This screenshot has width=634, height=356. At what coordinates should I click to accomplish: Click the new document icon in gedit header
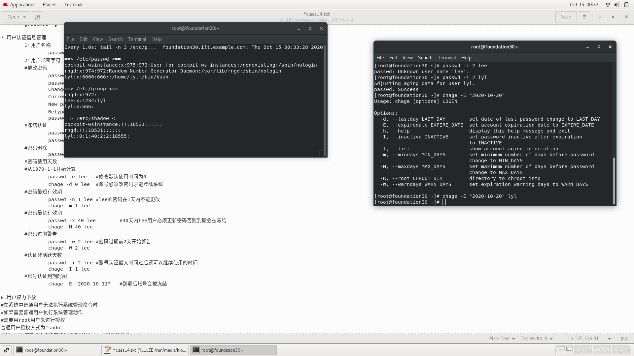[x=38, y=17]
